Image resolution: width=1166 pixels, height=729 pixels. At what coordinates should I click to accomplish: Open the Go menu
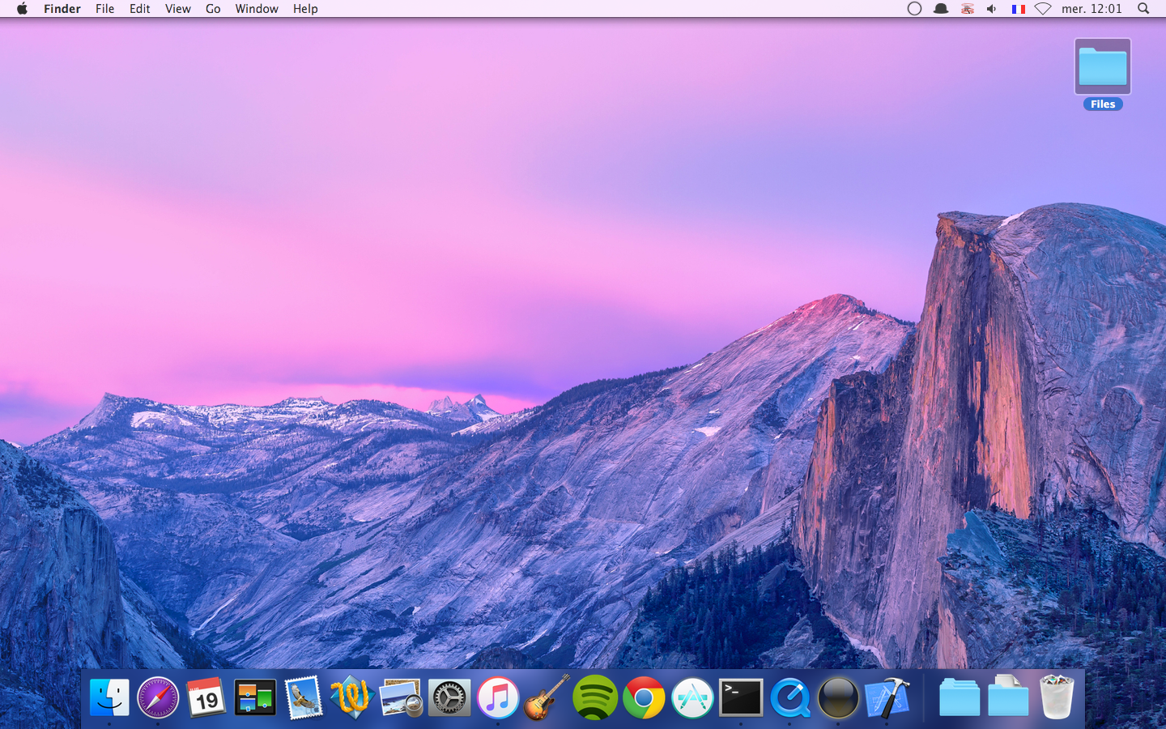pyautogui.click(x=213, y=9)
